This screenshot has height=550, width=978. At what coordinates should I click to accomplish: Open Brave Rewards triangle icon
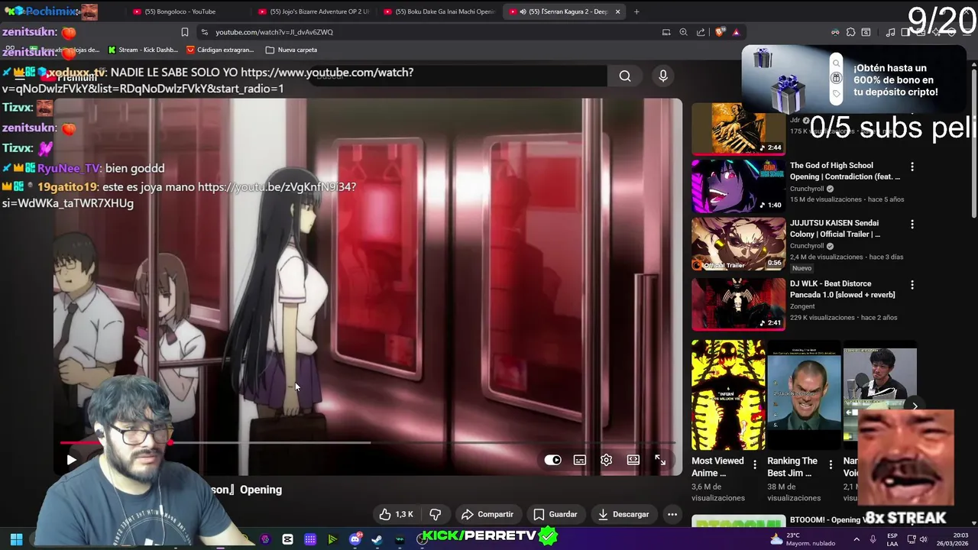click(x=736, y=32)
